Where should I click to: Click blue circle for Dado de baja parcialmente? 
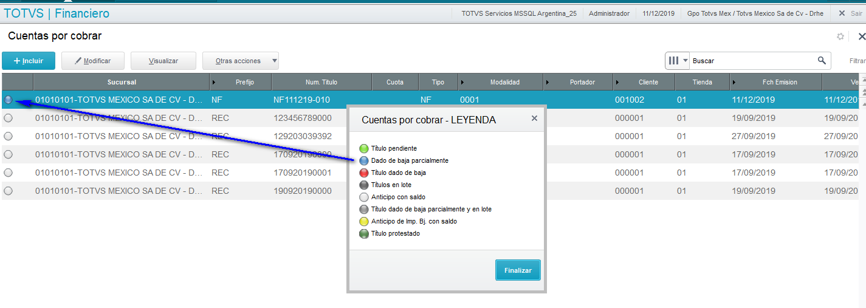pos(364,160)
